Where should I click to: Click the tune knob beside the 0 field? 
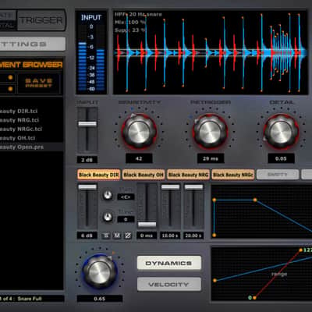tap(108, 217)
